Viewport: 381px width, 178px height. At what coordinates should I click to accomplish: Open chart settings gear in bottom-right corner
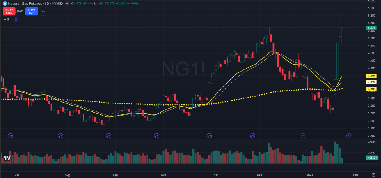click(x=373, y=174)
